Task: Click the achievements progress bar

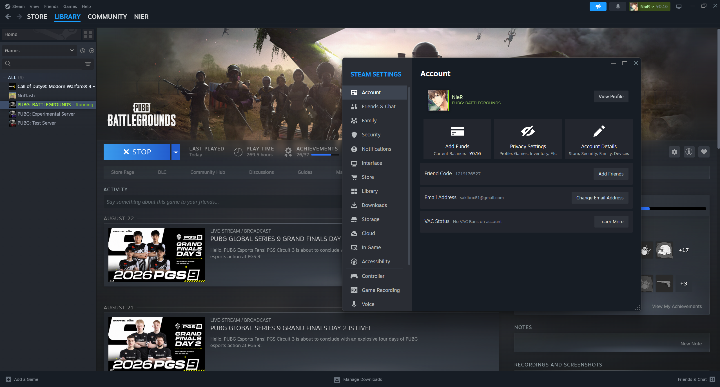Action: (x=325, y=155)
